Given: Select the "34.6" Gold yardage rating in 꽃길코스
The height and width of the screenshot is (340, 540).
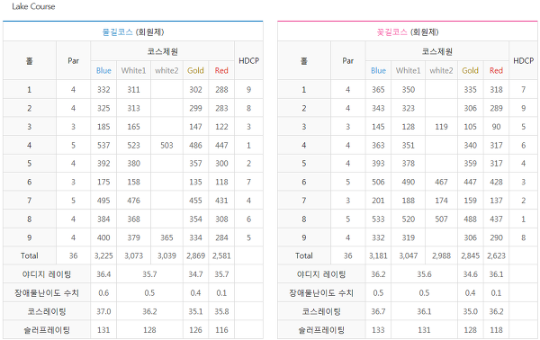Looking at the screenshot, I should 470,274.
